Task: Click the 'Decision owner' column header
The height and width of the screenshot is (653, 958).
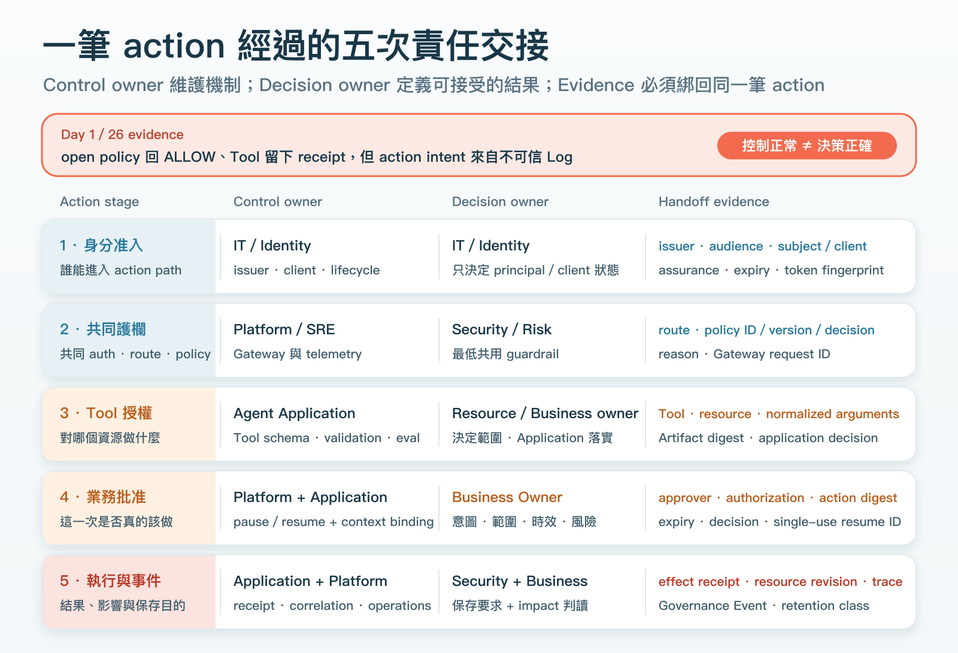Action: (500, 202)
